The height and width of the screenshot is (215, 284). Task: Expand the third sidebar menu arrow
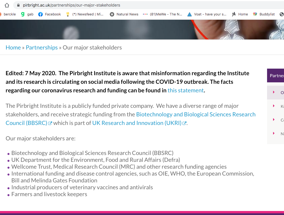pos(274,120)
